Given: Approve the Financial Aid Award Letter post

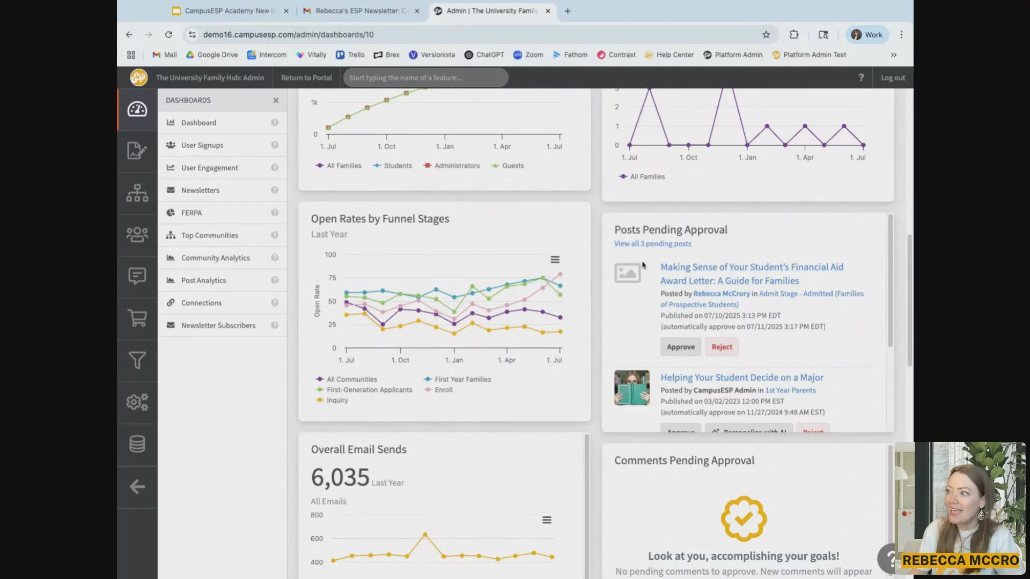Looking at the screenshot, I should pyautogui.click(x=681, y=347).
